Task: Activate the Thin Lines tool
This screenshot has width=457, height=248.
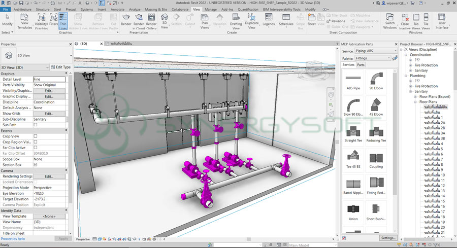Action: [x=63, y=23]
